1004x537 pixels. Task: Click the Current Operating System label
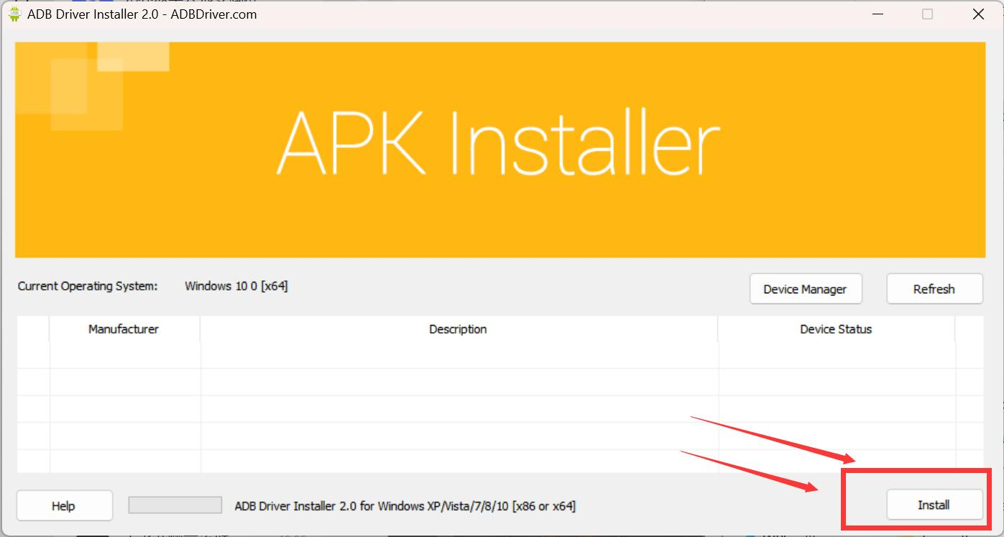tap(87, 286)
